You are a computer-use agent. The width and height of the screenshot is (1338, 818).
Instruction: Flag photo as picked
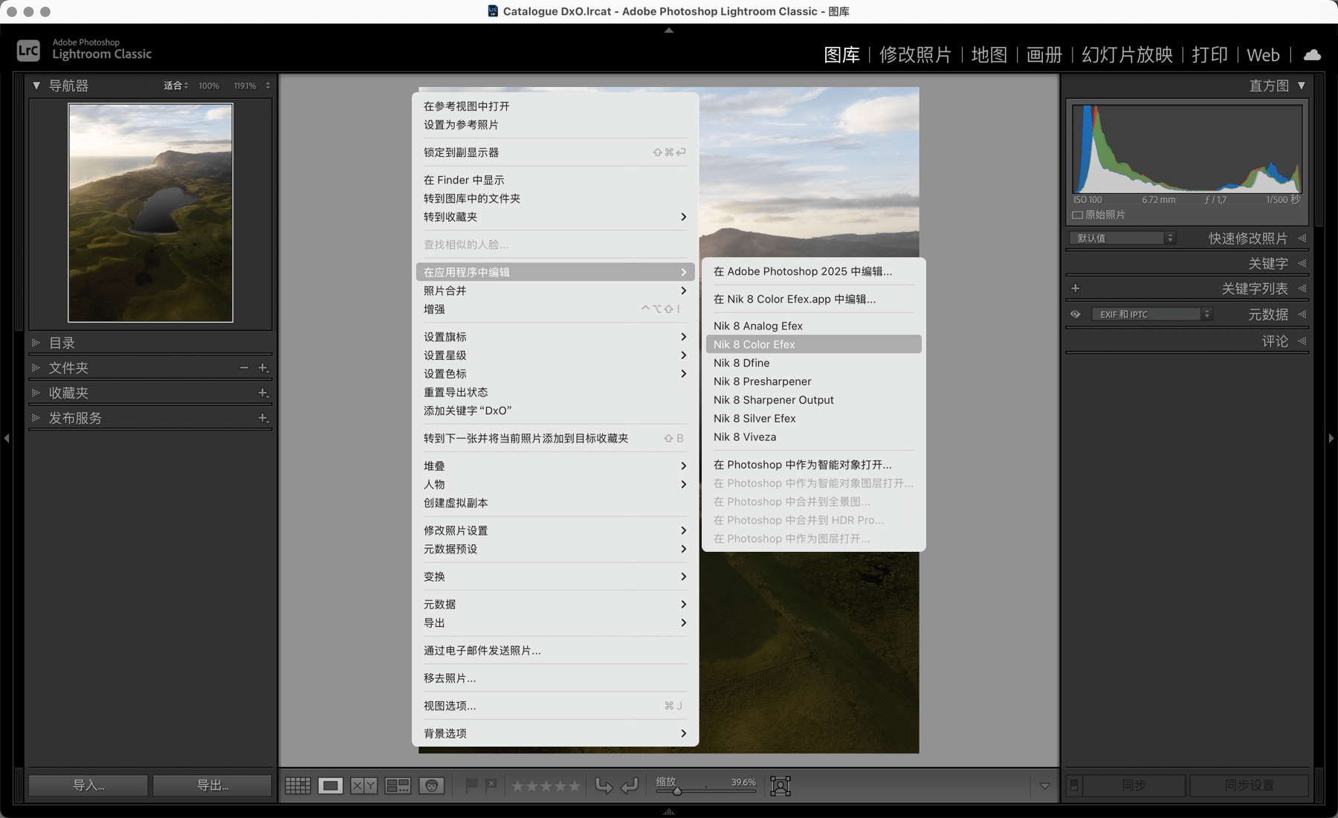point(471,785)
